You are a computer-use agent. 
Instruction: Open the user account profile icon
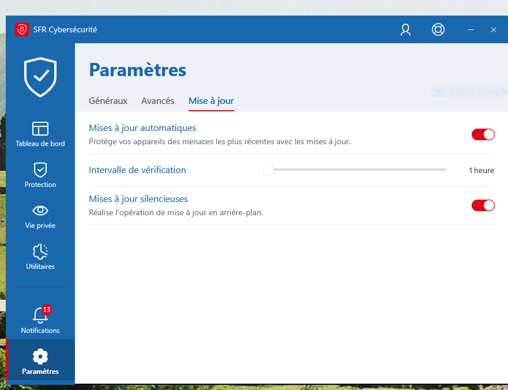point(405,30)
